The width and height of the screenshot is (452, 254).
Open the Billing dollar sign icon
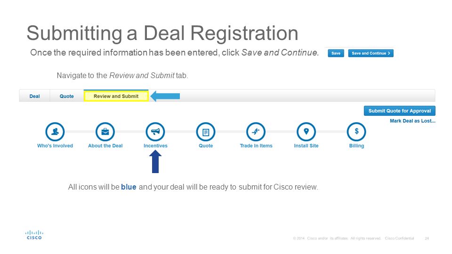[x=356, y=132]
